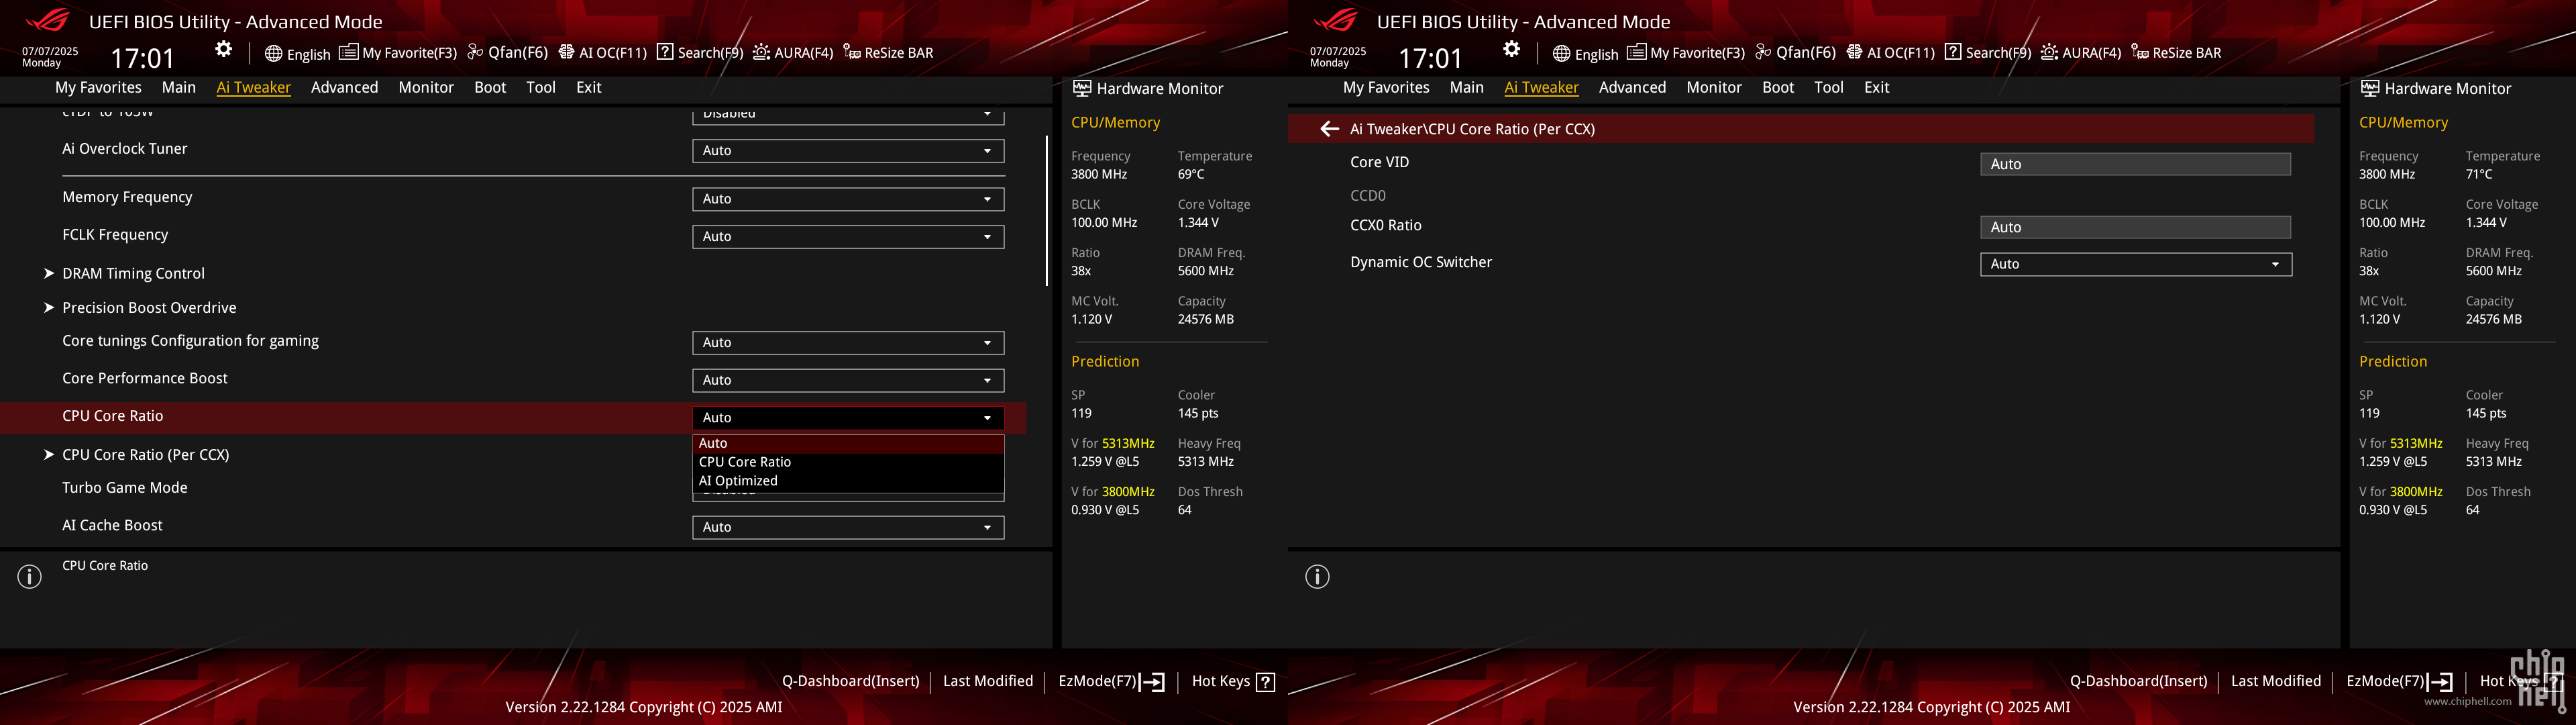This screenshot has height=725, width=2576.
Task: Open Monitor tab in right screen
Action: [1714, 88]
